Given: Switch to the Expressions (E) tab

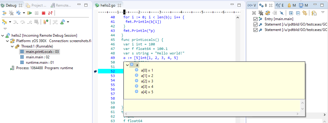Looking at the screenshot, I should (279, 5).
